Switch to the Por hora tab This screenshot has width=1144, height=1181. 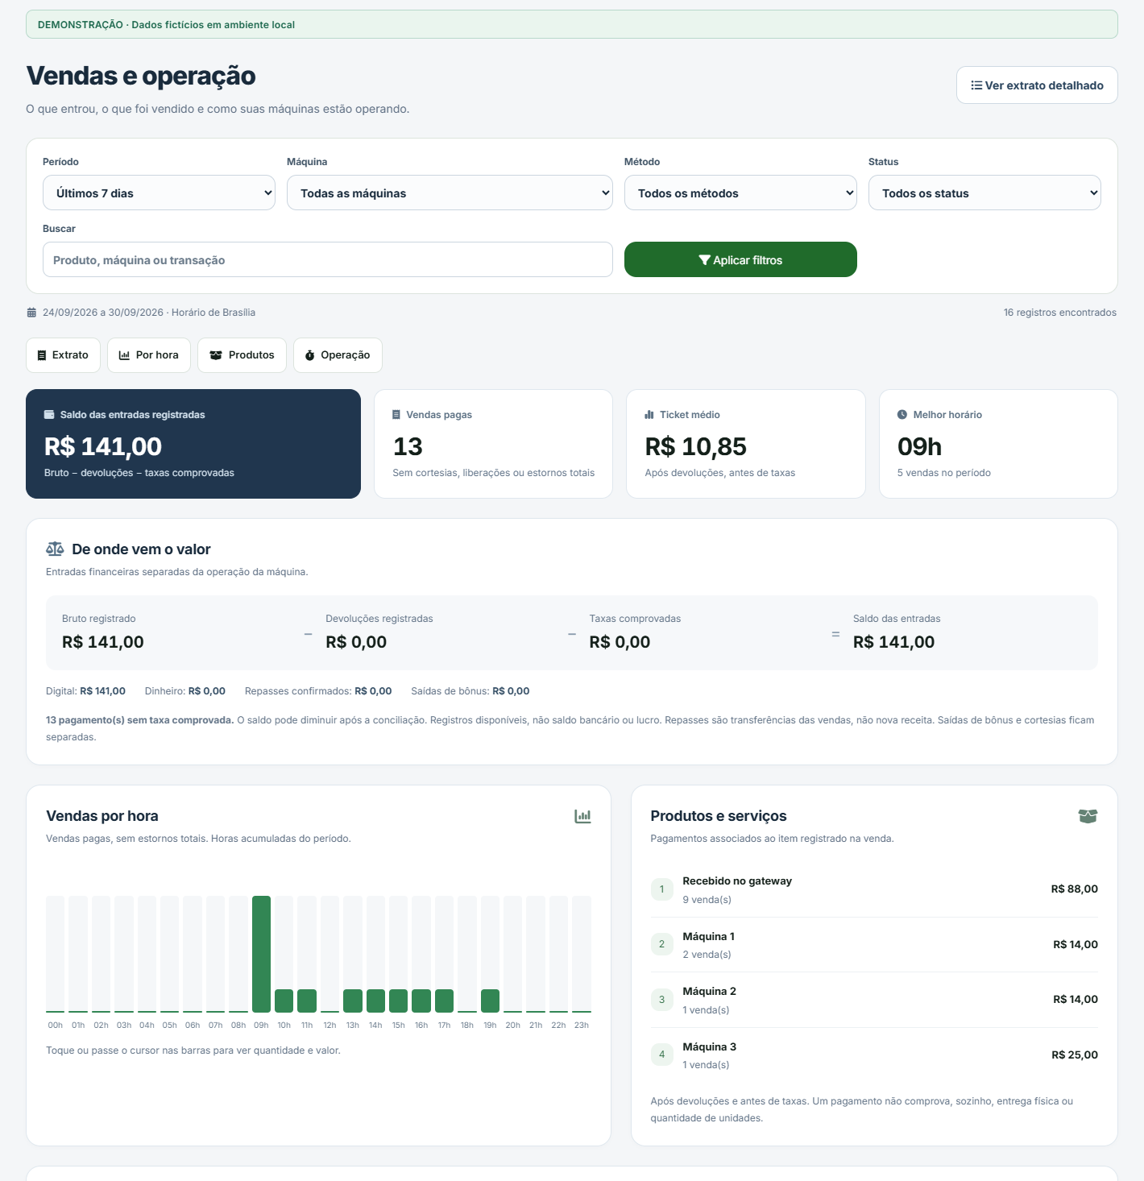pyautogui.click(x=149, y=355)
